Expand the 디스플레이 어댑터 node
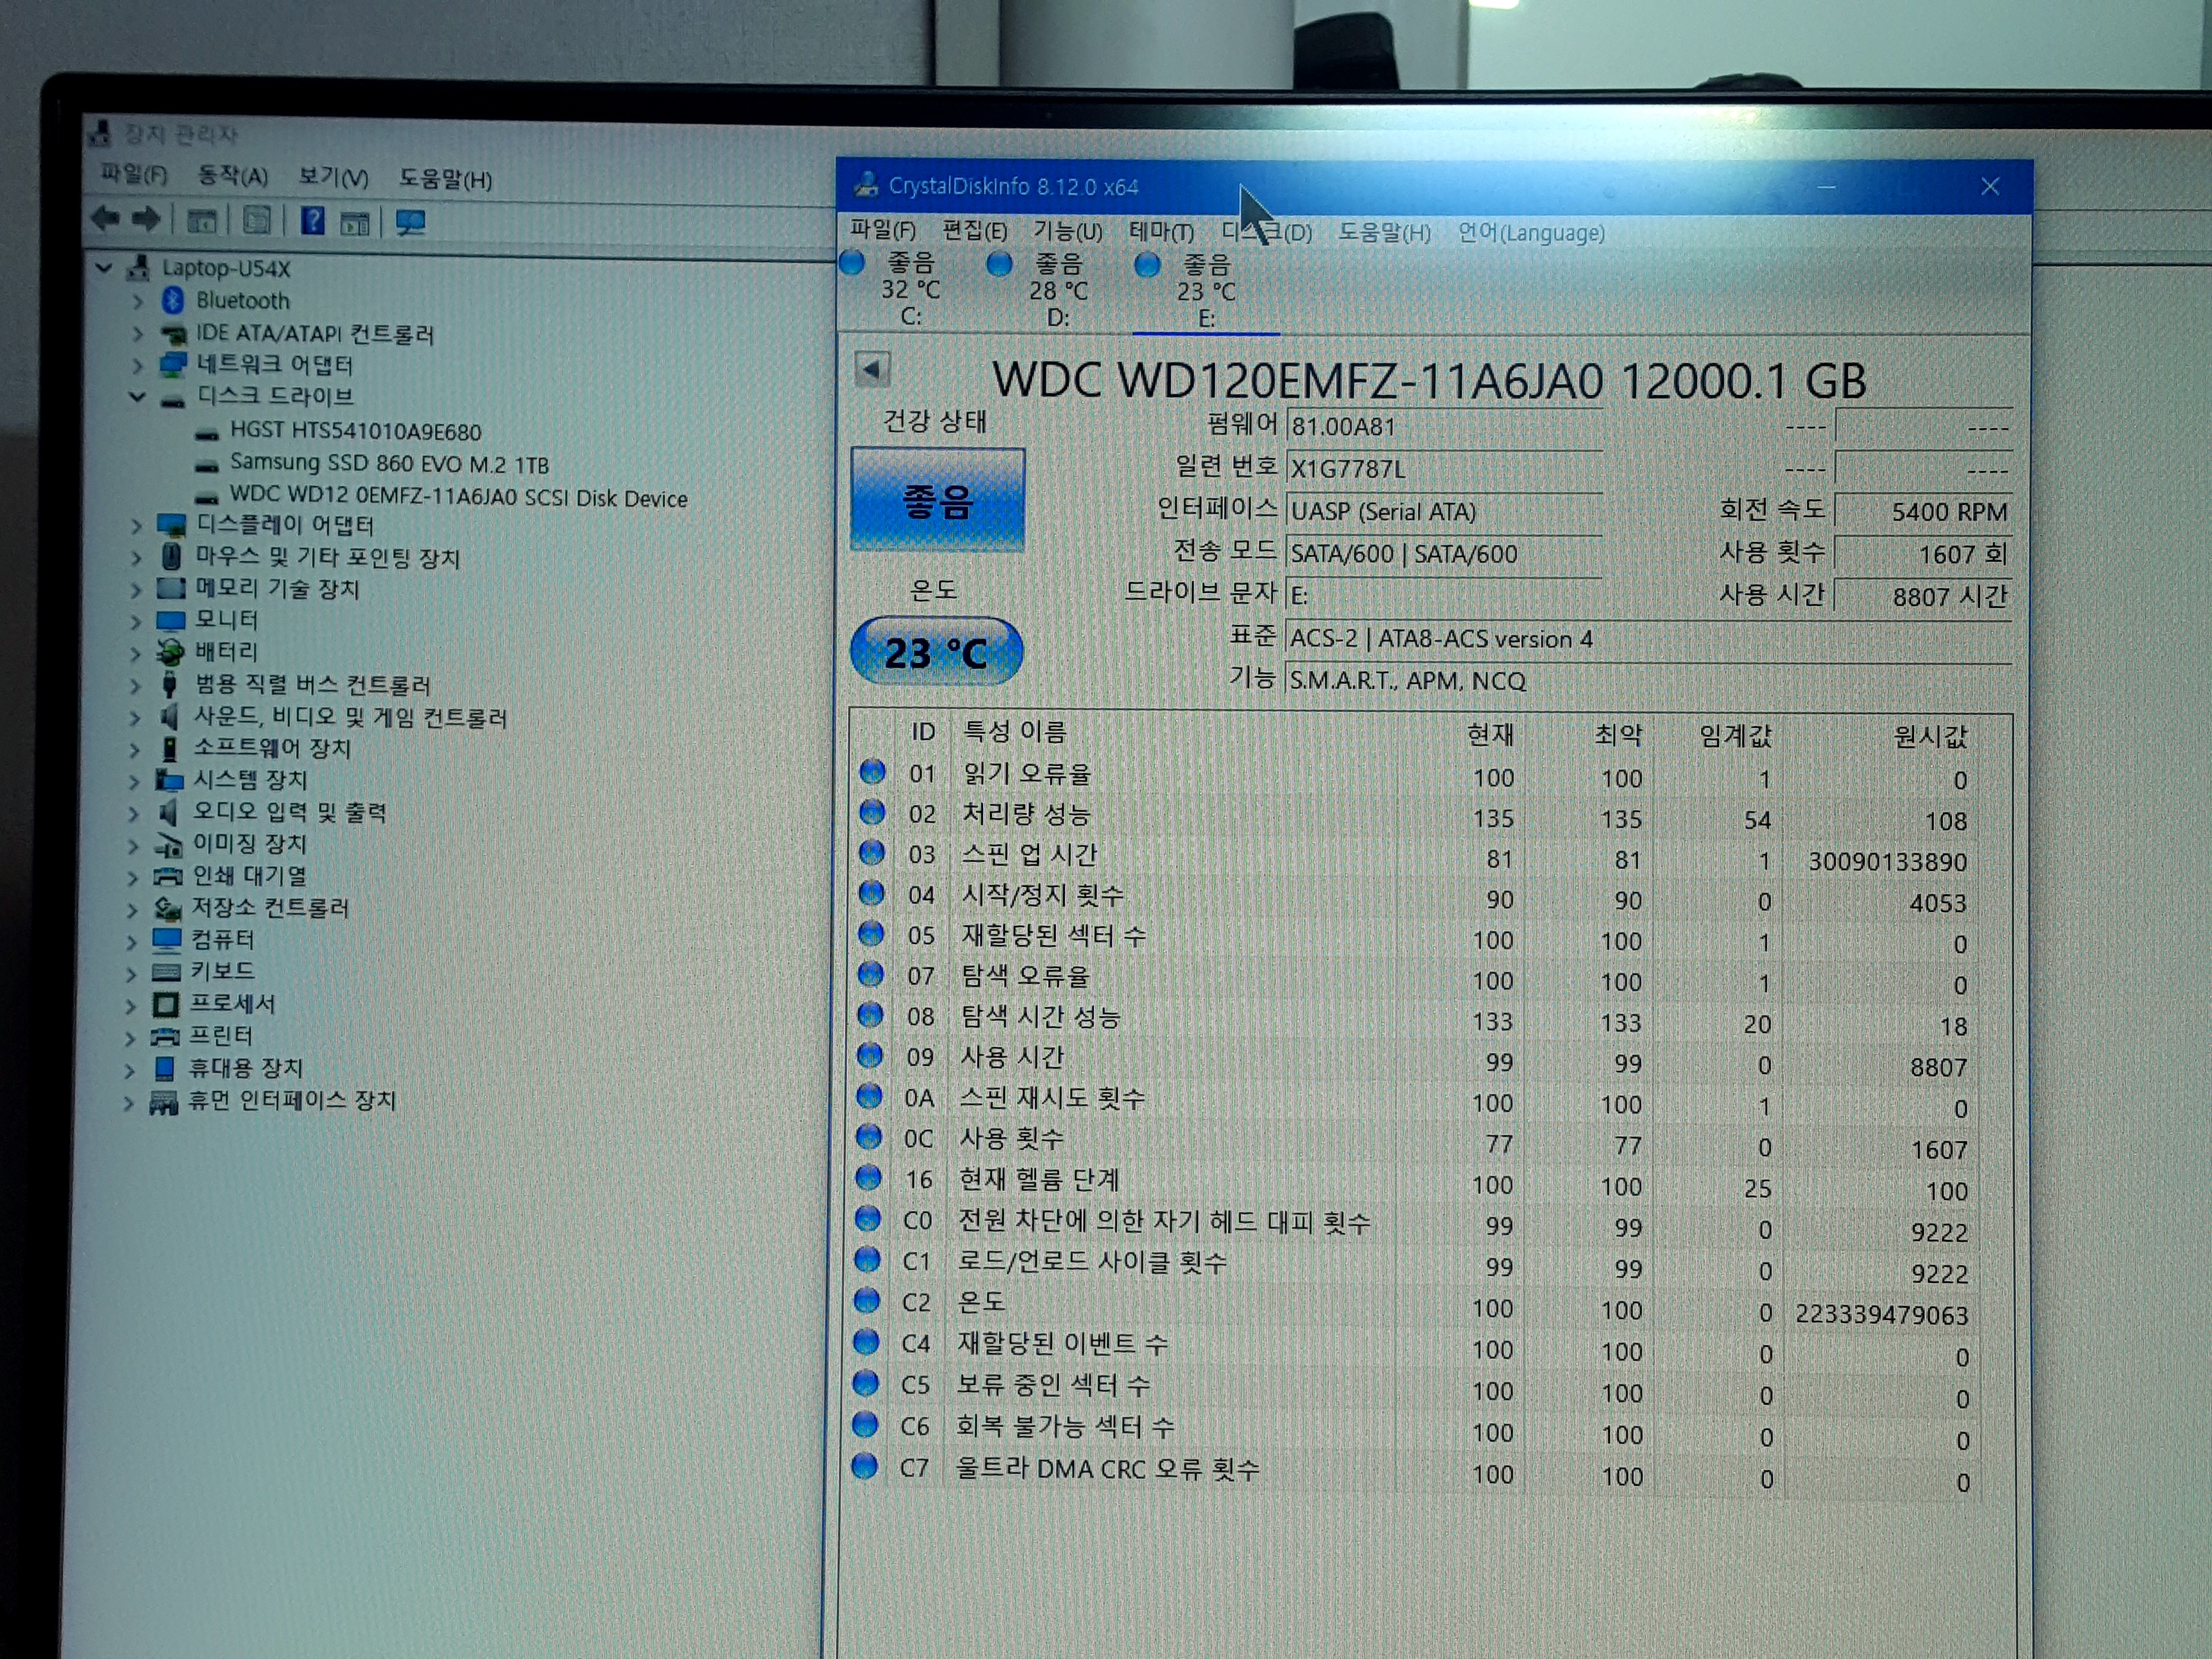 click(137, 525)
